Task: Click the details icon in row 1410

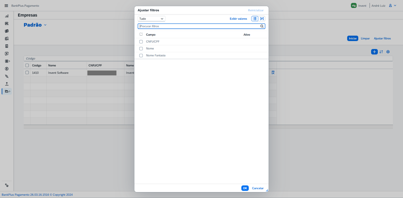Action: 273,73
